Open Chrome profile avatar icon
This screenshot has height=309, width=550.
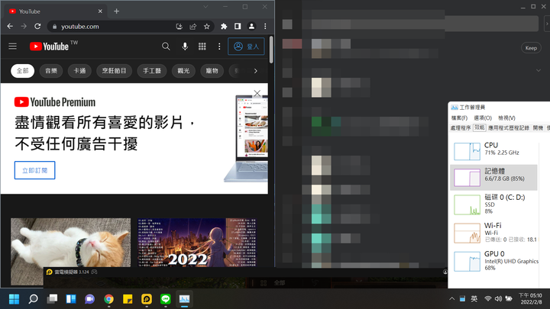click(251, 26)
